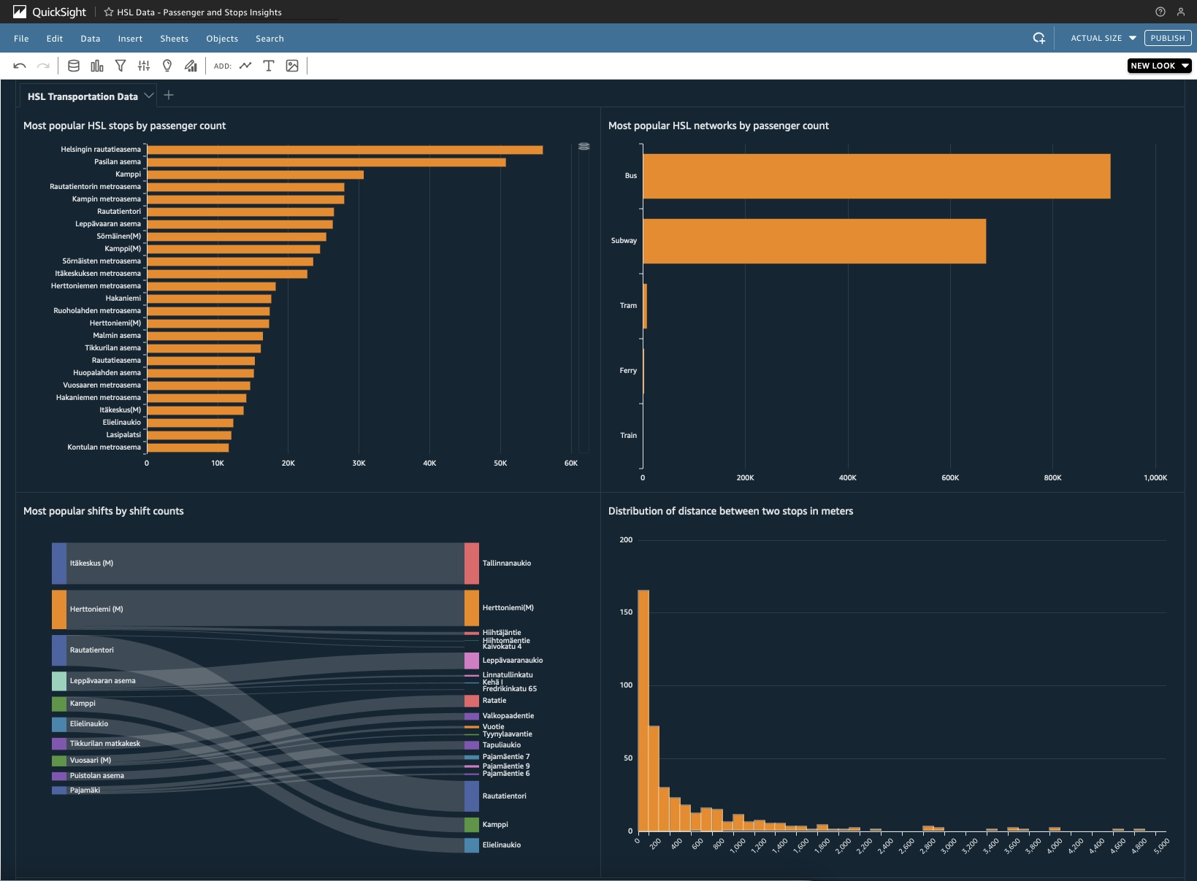Viewport: 1197px width, 881px height.
Task: Select the Bus network bar
Action: (x=876, y=176)
